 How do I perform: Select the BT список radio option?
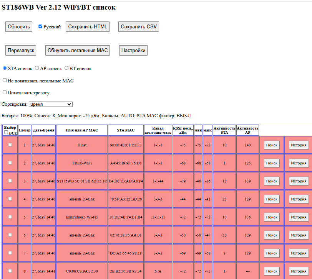(x=66, y=68)
